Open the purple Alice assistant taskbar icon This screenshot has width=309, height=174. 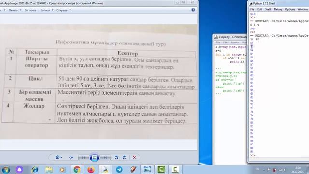pos(19,170)
